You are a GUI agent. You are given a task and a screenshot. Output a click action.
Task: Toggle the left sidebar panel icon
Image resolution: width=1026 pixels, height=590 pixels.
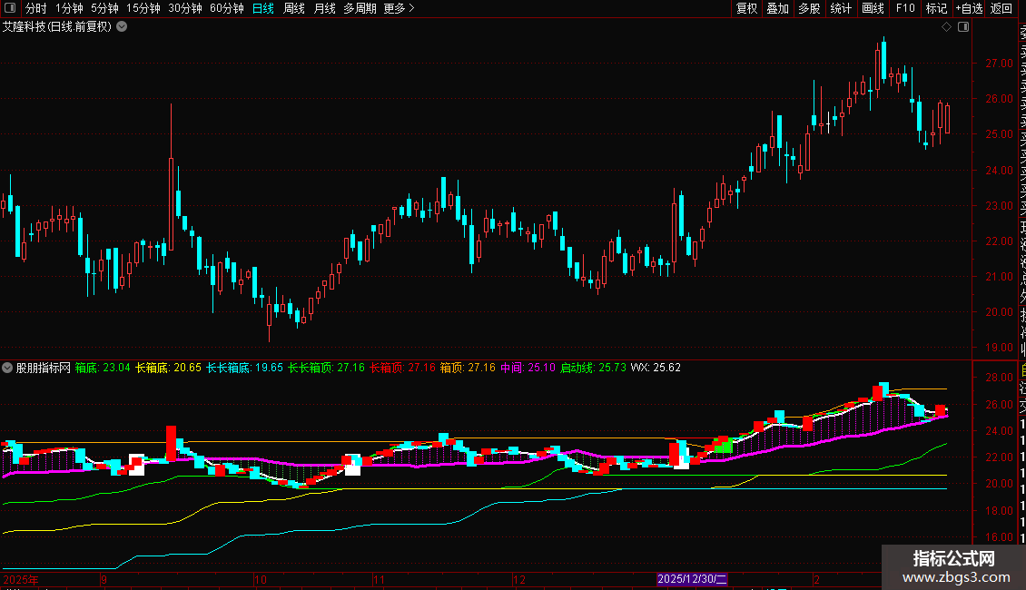[x=9, y=8]
